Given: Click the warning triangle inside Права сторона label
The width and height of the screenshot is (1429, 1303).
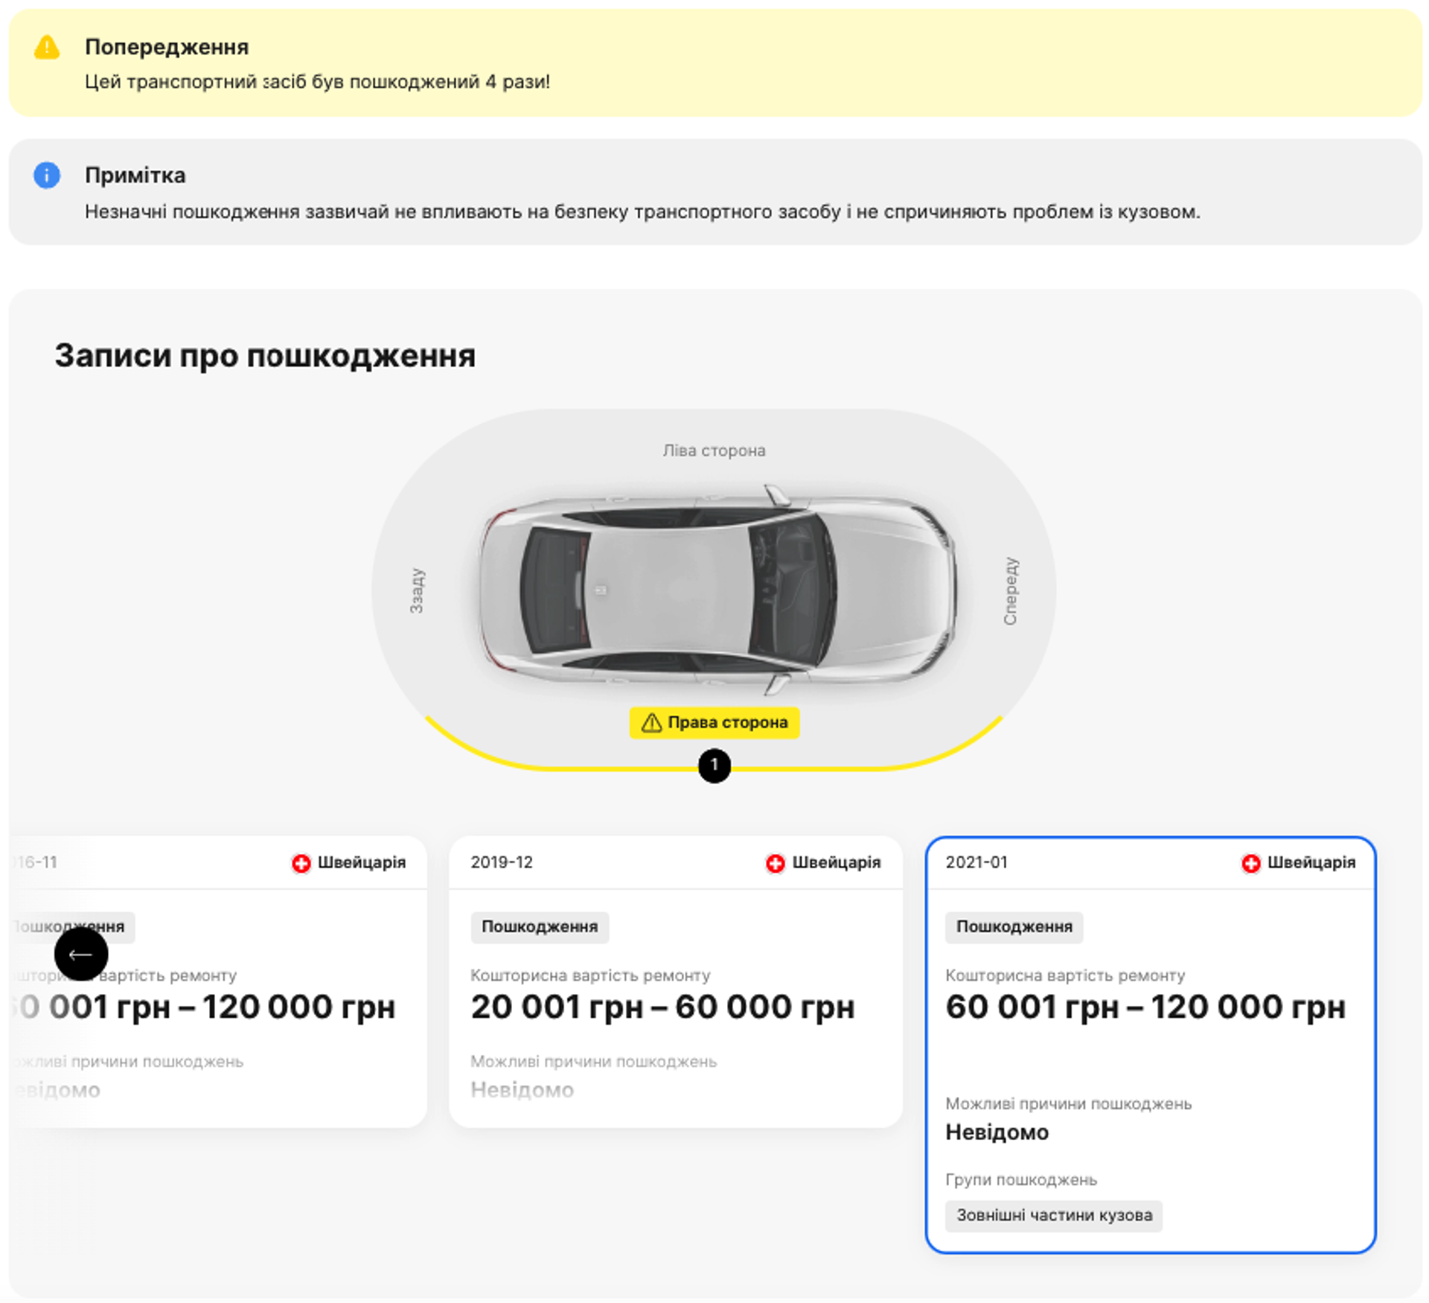Looking at the screenshot, I should click(x=650, y=721).
